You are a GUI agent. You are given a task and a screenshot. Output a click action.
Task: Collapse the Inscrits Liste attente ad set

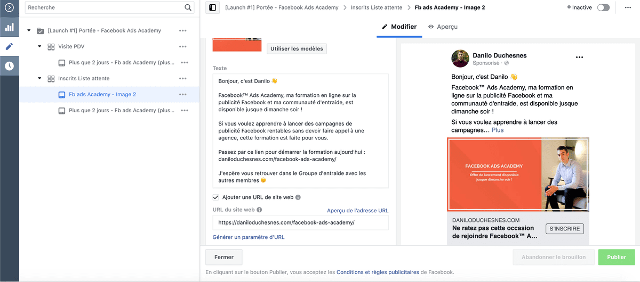pyautogui.click(x=39, y=79)
